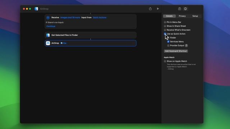Click the window close button
The height and width of the screenshot is (129, 230).
24,9
